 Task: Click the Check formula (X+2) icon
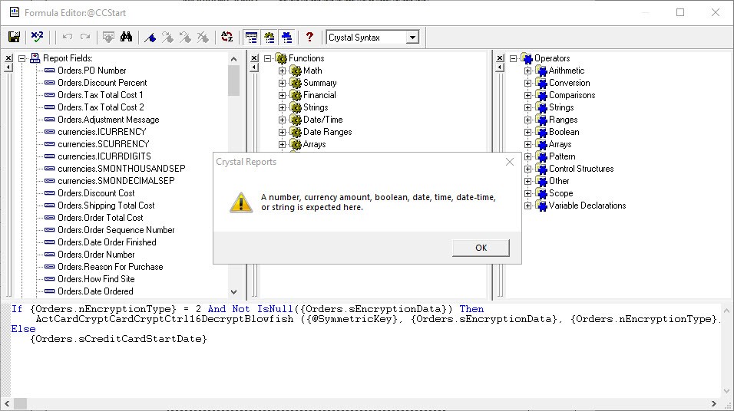click(x=37, y=37)
